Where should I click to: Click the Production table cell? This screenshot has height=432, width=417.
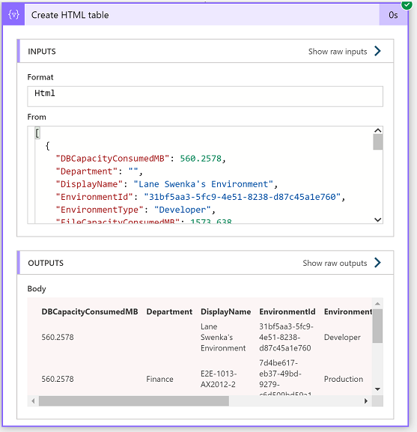tap(344, 379)
